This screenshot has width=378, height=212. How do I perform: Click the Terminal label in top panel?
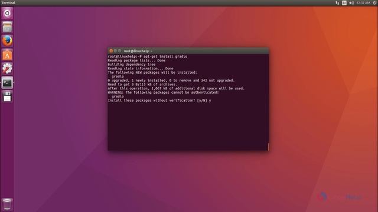coord(8,3)
